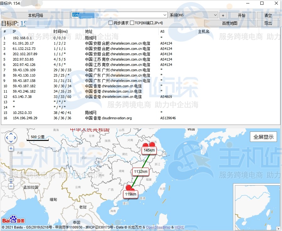Expand the target IP address combo box

165,15
